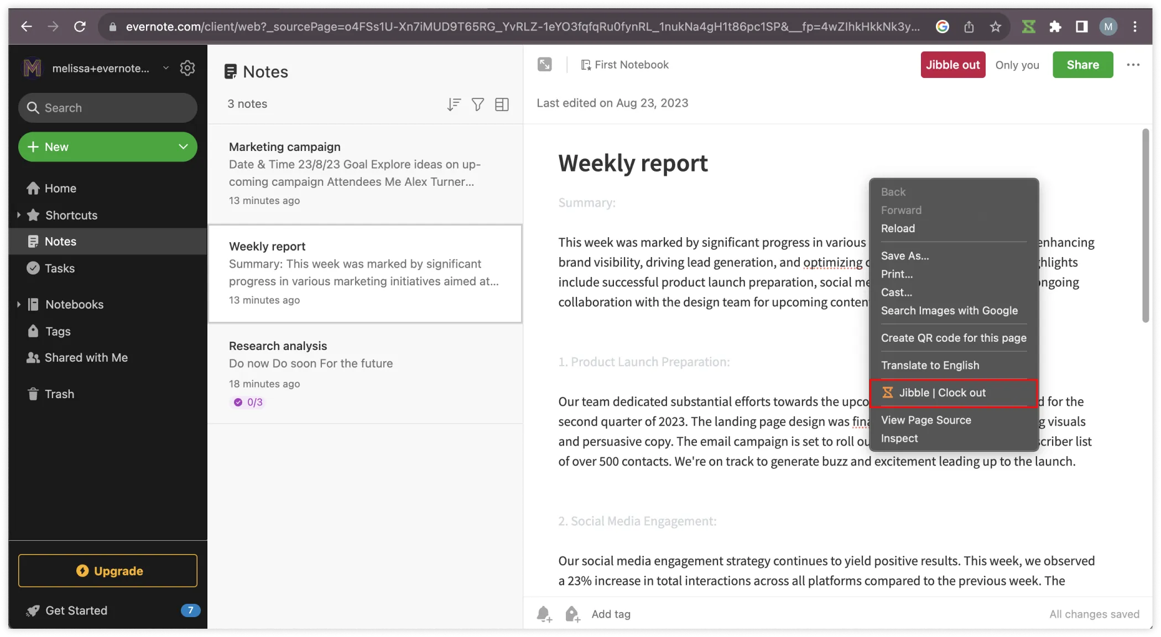Open the 0/3 task progress badge

pos(248,402)
